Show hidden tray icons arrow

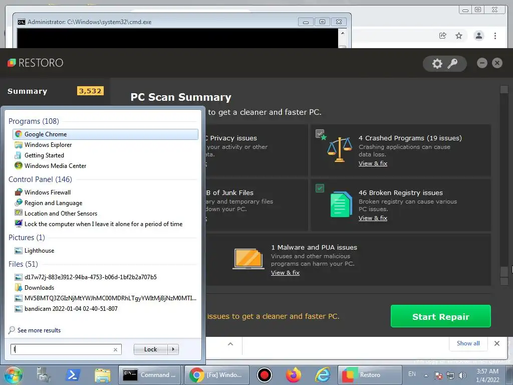(426, 375)
